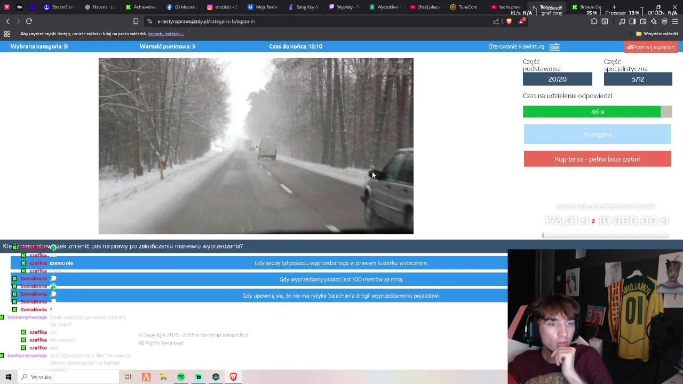Click the donation goal progress bar
The height and width of the screenshot is (384, 683).
click(x=606, y=235)
